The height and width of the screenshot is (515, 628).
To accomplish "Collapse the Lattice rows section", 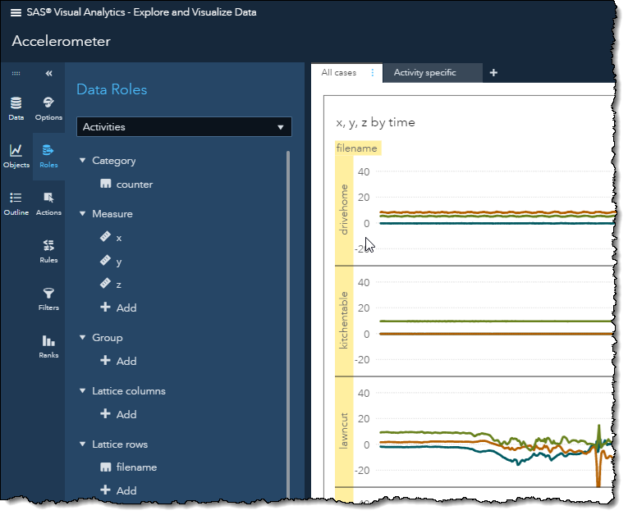I will coord(83,444).
